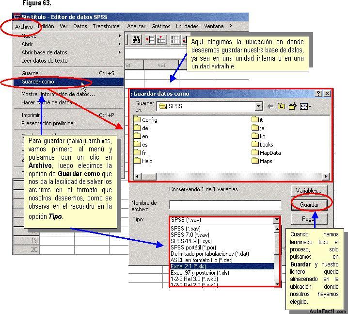Click the back arrow in Guardar dialog
The image size is (348, 314).
[270, 106]
